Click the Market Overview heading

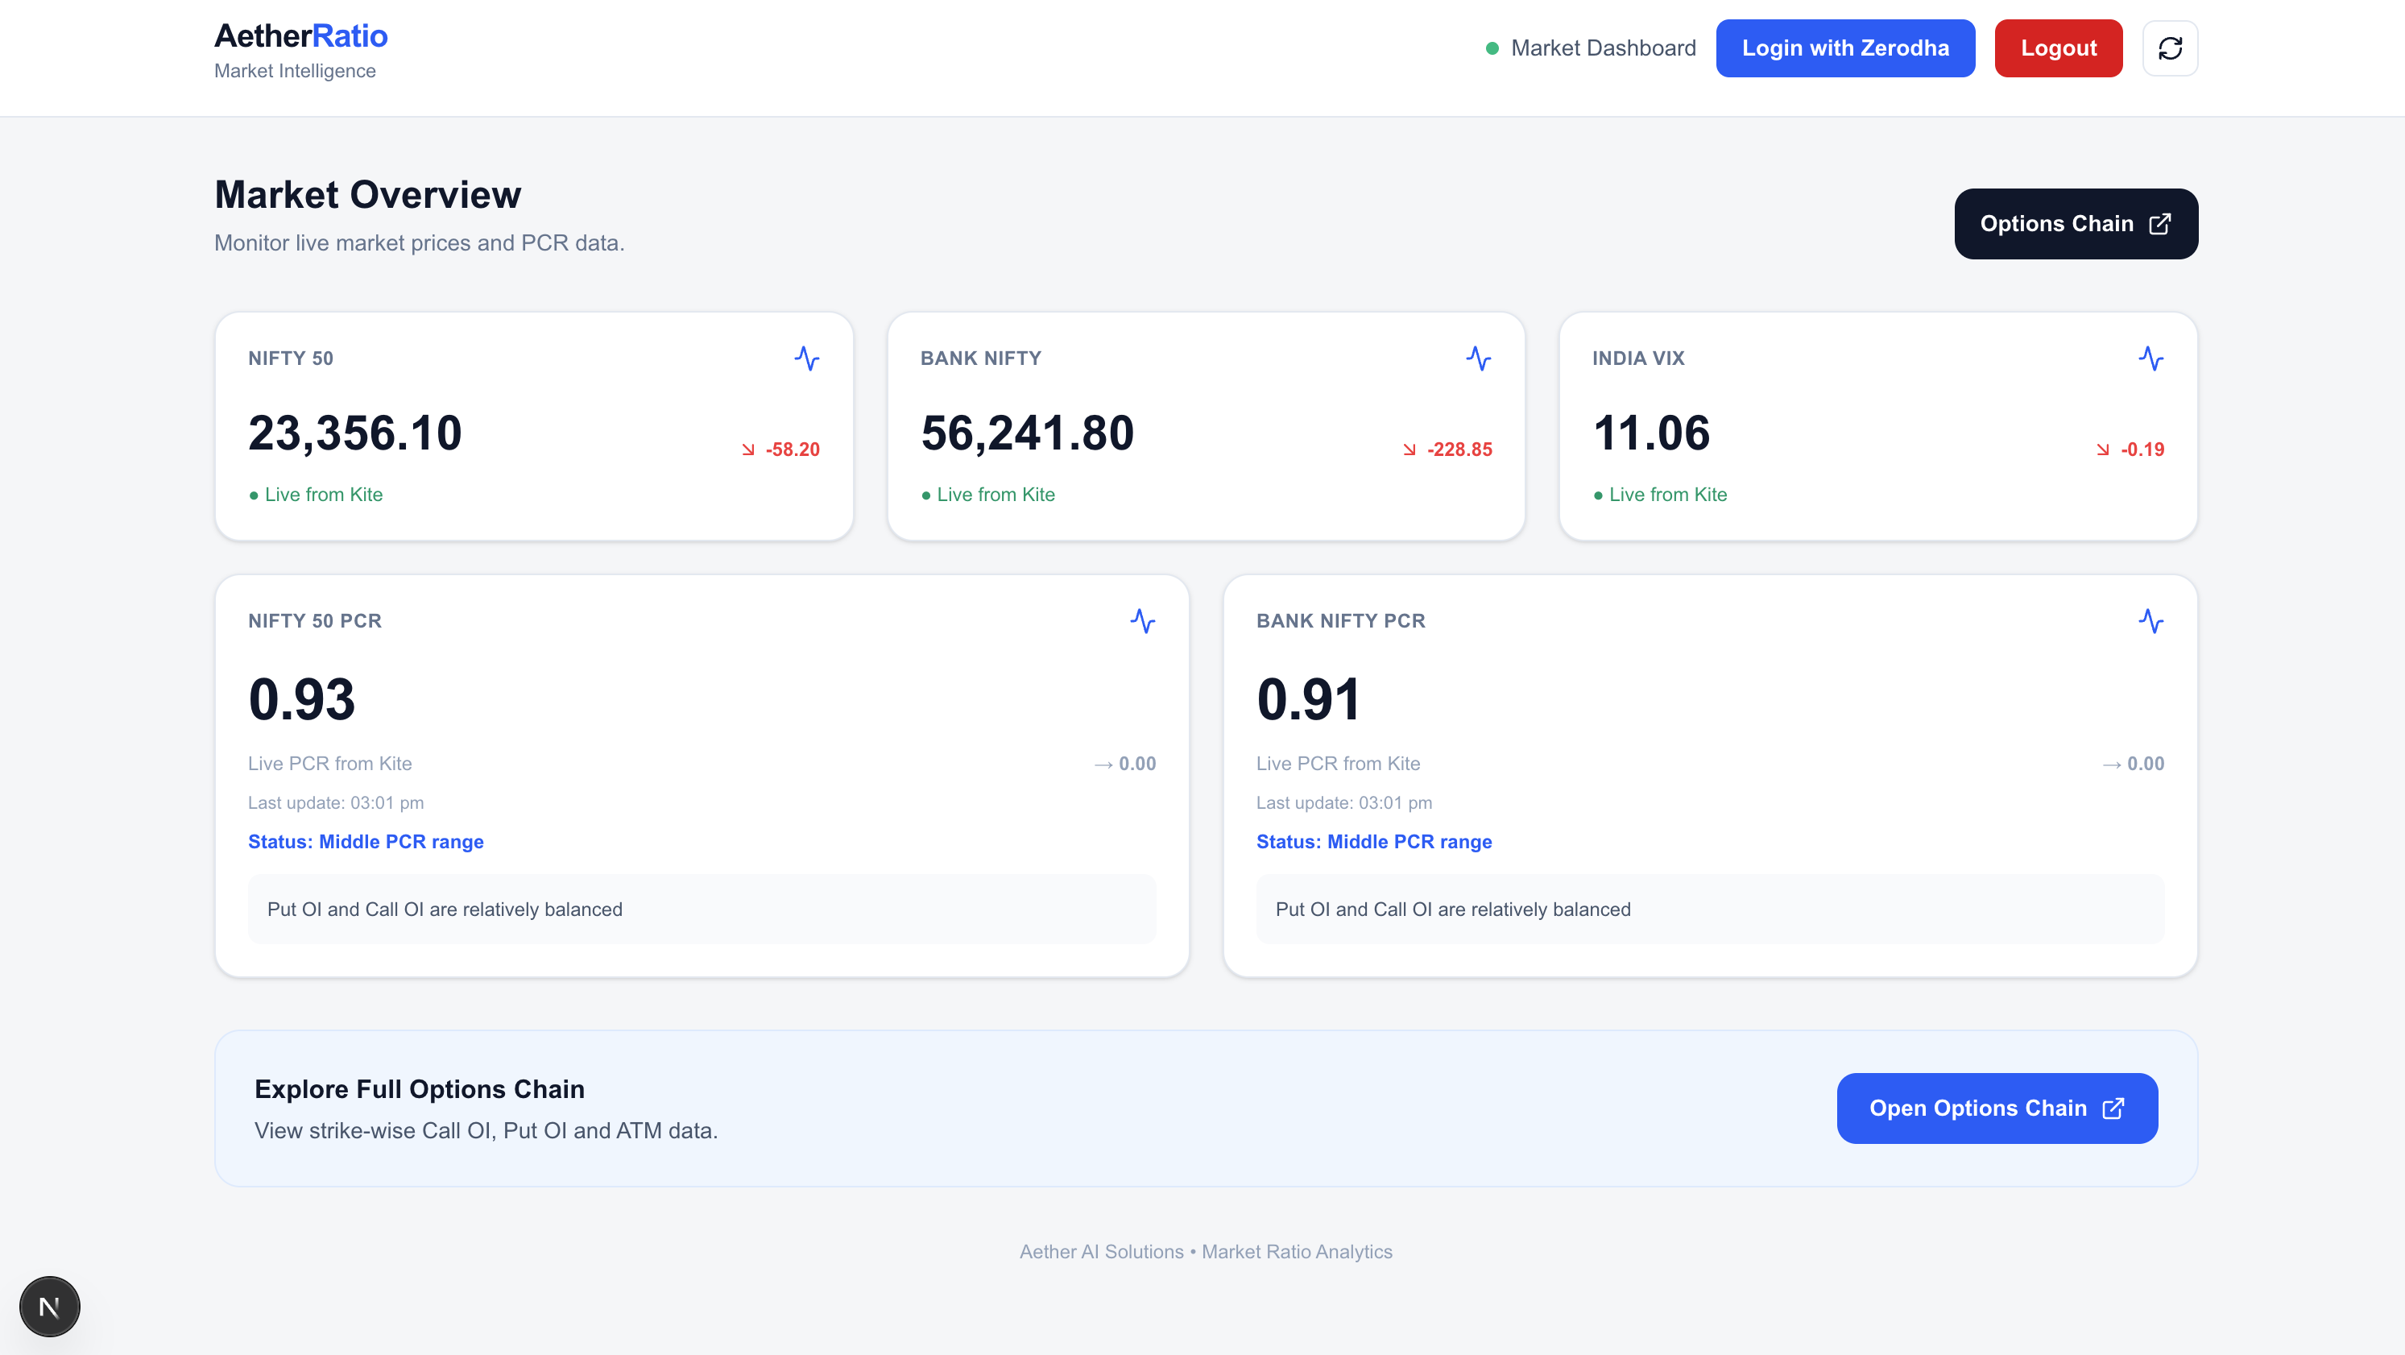[368, 195]
